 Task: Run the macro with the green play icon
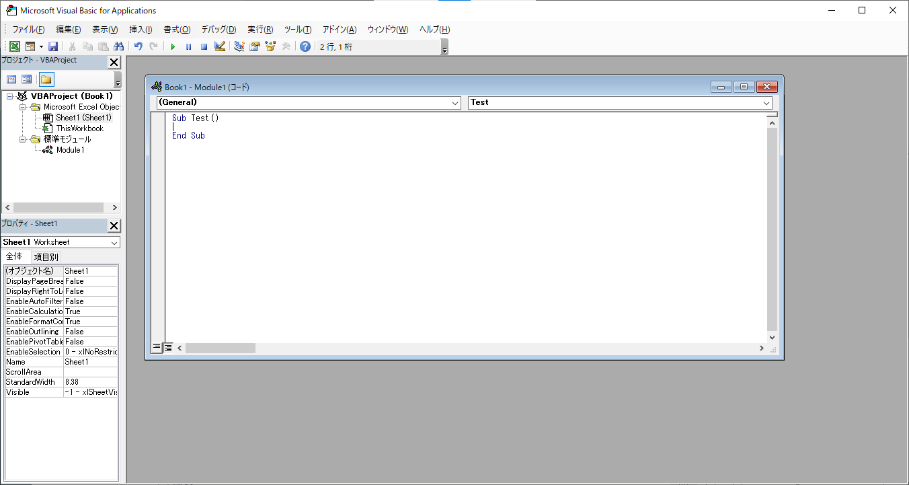[x=173, y=46]
